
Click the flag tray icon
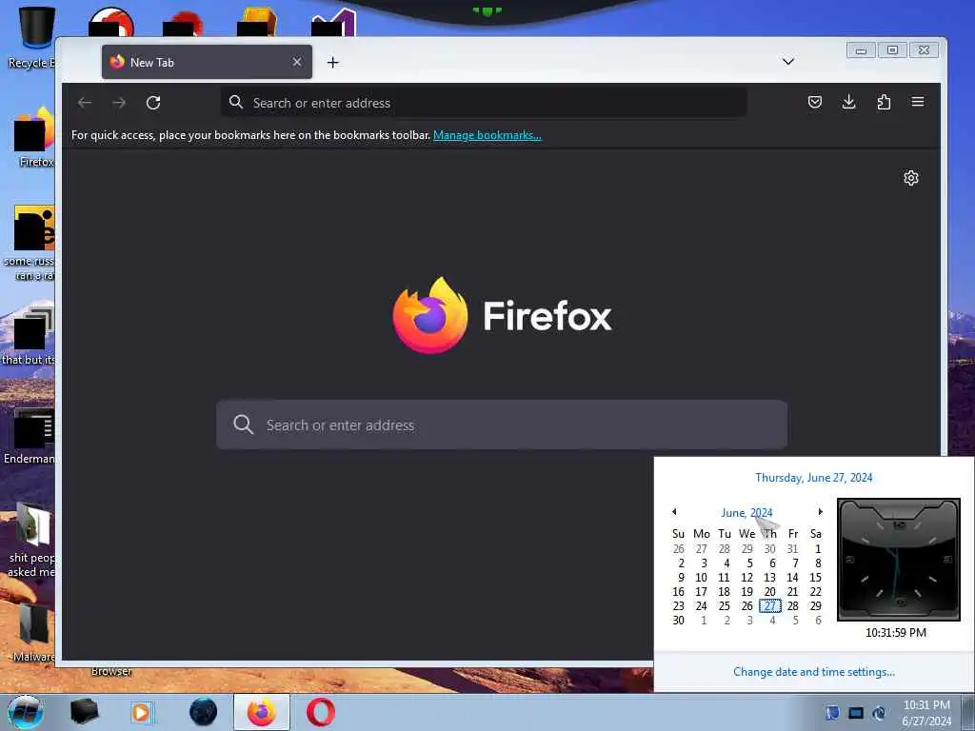(x=832, y=713)
